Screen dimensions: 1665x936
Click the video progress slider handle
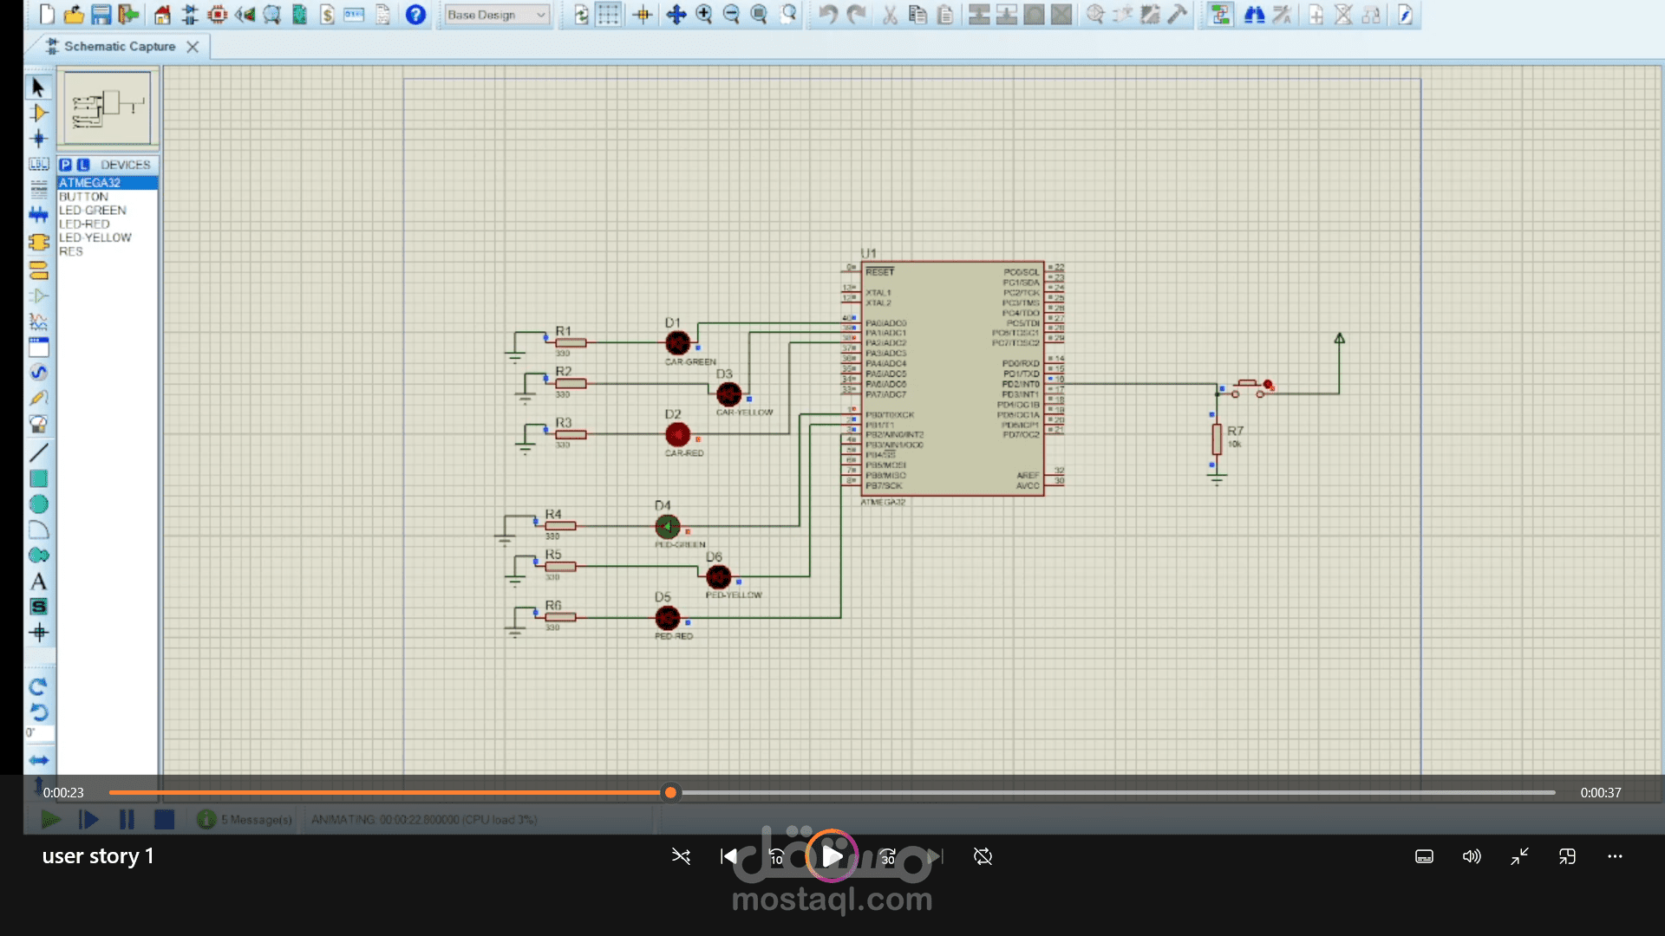point(670,792)
